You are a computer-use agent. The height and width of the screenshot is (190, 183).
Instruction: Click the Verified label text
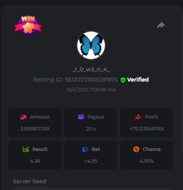(x=138, y=80)
